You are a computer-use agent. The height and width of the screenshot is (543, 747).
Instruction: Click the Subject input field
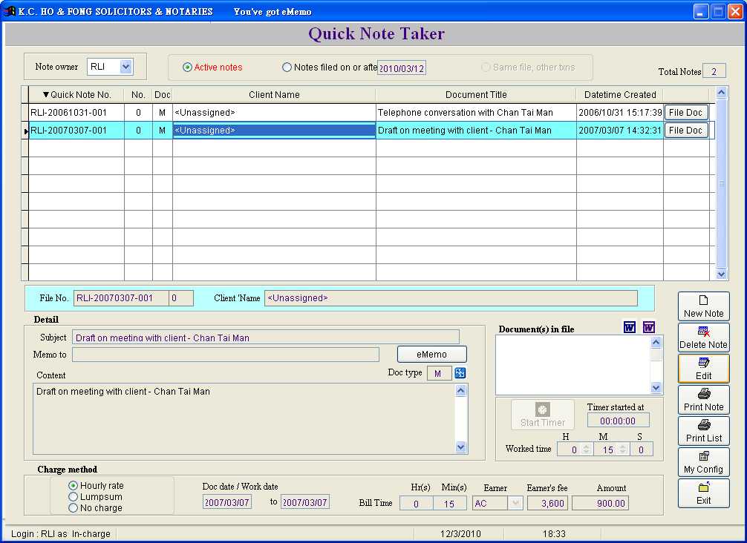(266, 338)
